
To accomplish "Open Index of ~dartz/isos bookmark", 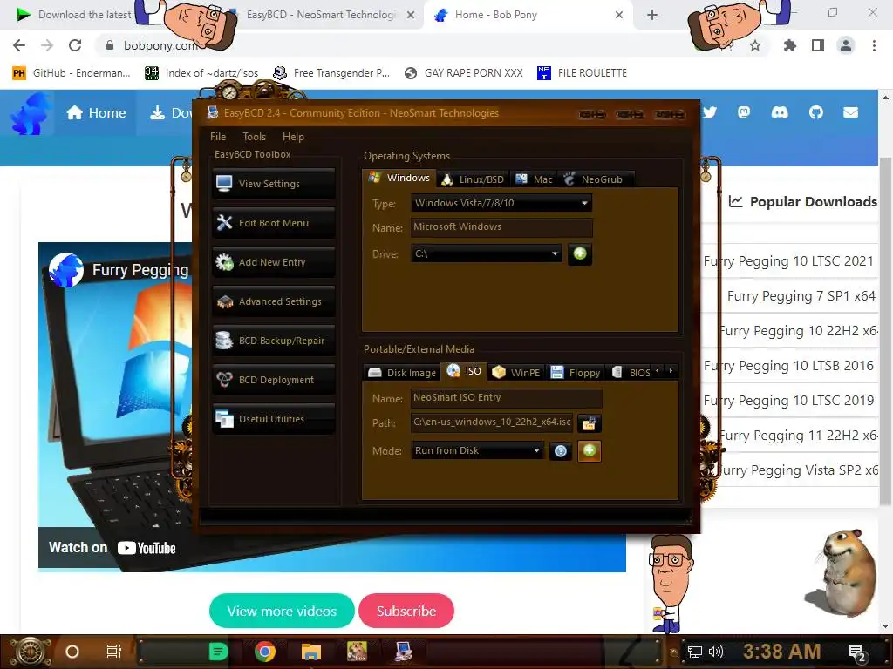I will [x=201, y=73].
